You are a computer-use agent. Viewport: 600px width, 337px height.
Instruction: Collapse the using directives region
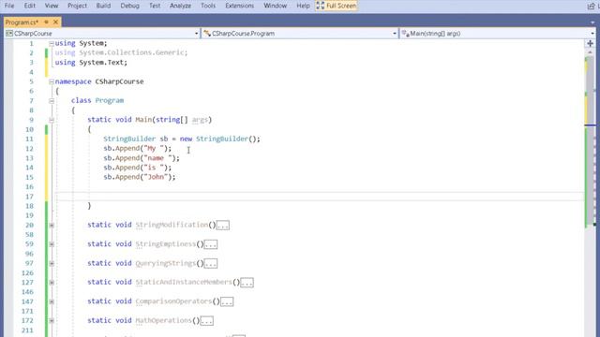pyautogui.click(x=52, y=44)
